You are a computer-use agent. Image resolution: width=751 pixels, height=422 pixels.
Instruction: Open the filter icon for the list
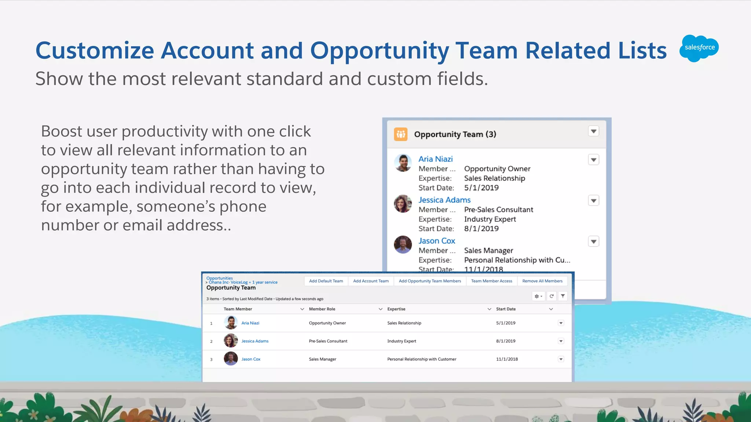coord(563,296)
